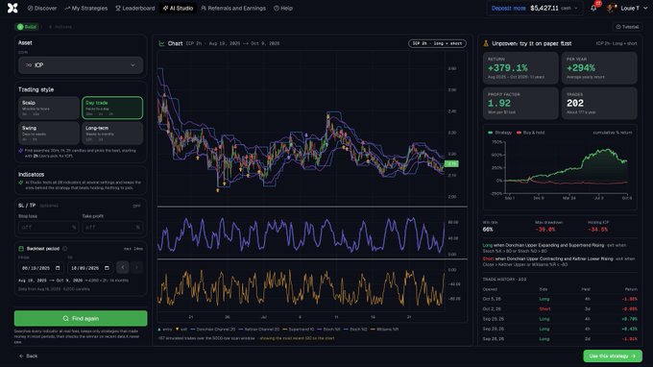This screenshot has width=653, height=367.
Task: Toggle the Donchian Channel 20 legend
Action: click(213, 330)
